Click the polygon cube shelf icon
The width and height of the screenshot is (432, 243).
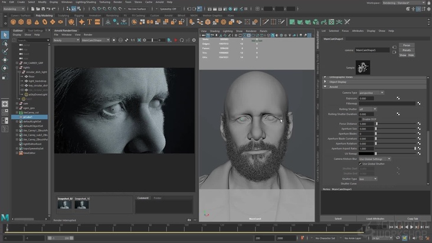pyautogui.click(x=20, y=23)
